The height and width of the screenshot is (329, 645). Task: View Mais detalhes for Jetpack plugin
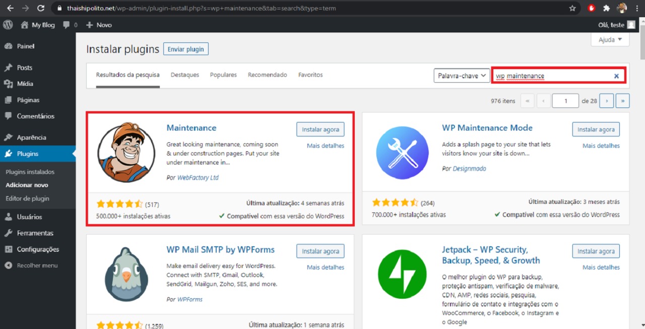click(601, 267)
